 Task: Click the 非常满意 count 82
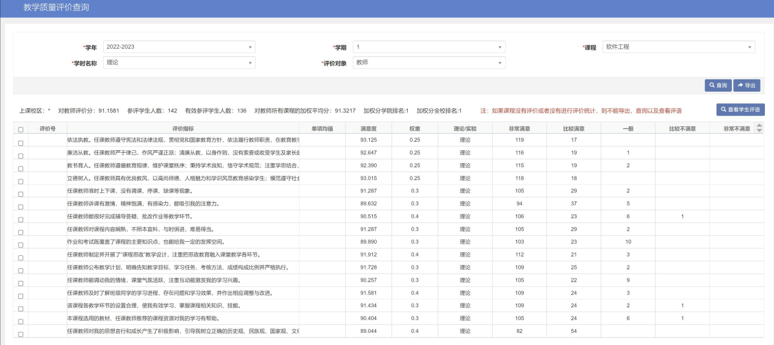tap(519, 331)
